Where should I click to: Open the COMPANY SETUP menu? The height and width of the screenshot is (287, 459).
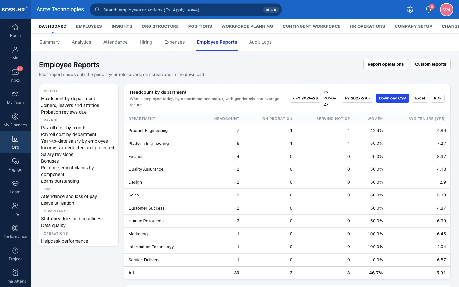(x=413, y=26)
